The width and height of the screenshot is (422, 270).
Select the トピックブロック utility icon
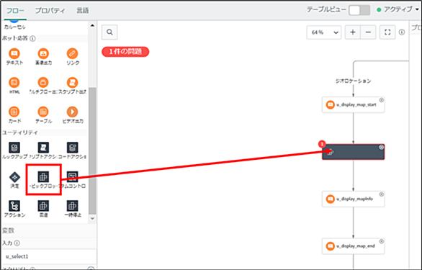pyautogui.click(x=43, y=176)
